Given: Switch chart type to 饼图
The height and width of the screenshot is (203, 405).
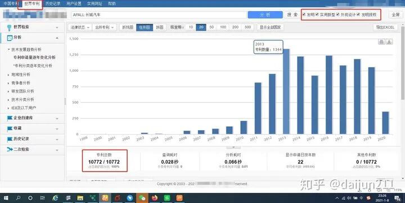Looking at the screenshot, I should pos(160,27).
